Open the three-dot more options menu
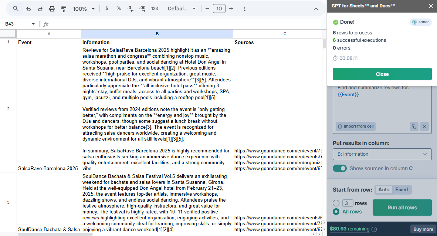This screenshot has height=236, width=437. click(x=244, y=9)
